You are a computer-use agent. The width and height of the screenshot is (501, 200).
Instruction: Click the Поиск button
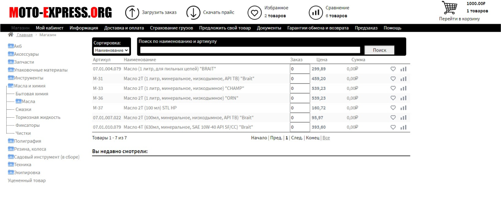point(379,50)
